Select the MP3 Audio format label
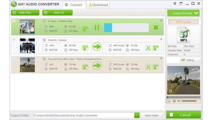Image resolution: width=212 pixels, height=120 pixels. coord(183,22)
